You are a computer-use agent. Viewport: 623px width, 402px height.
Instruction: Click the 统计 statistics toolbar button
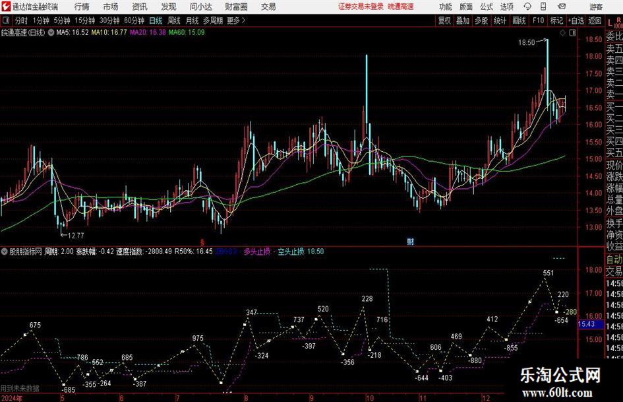pos(500,20)
